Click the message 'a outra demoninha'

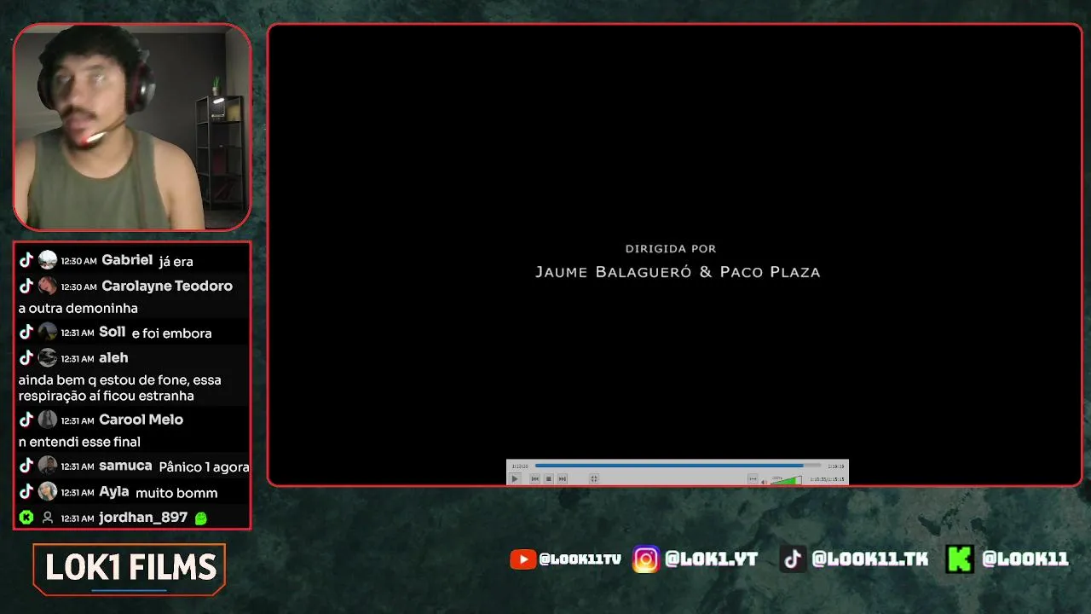pos(78,308)
